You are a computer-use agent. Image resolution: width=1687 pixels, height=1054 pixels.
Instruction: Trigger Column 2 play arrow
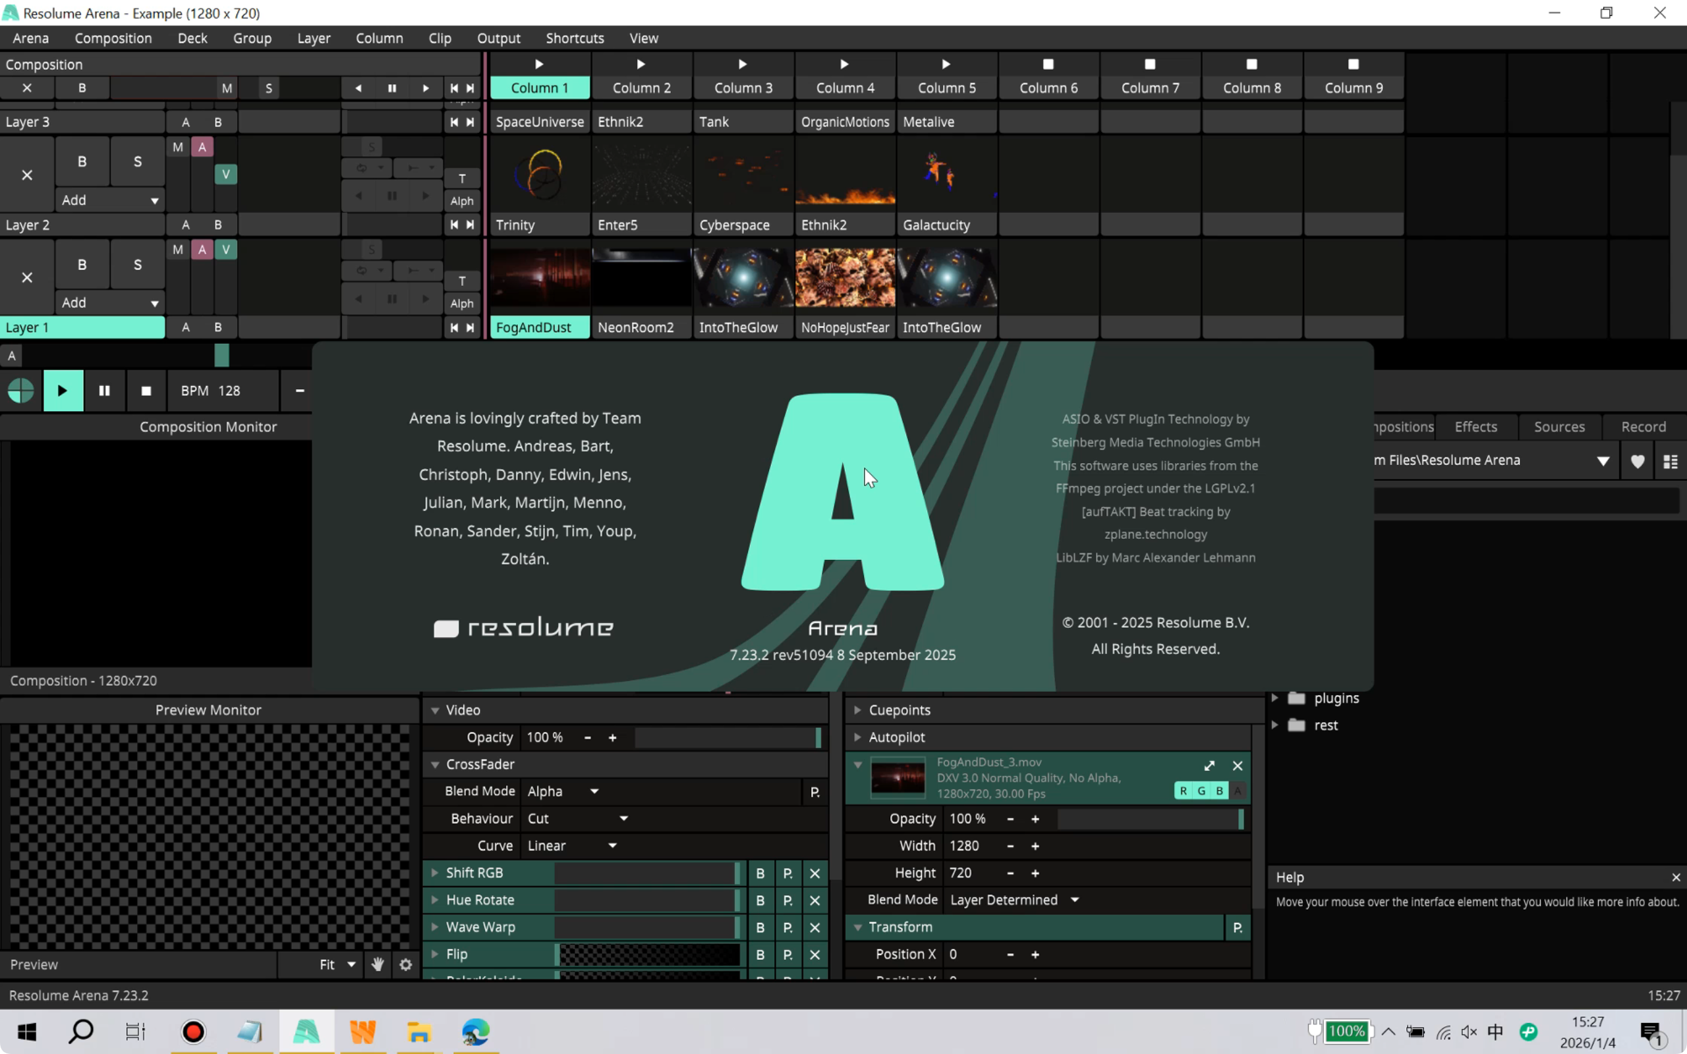[x=641, y=64]
